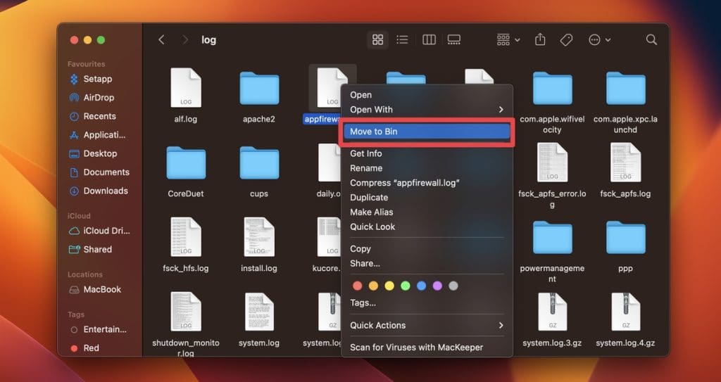Click the Tags toolbar icon
This screenshot has height=382, width=721.
click(566, 40)
